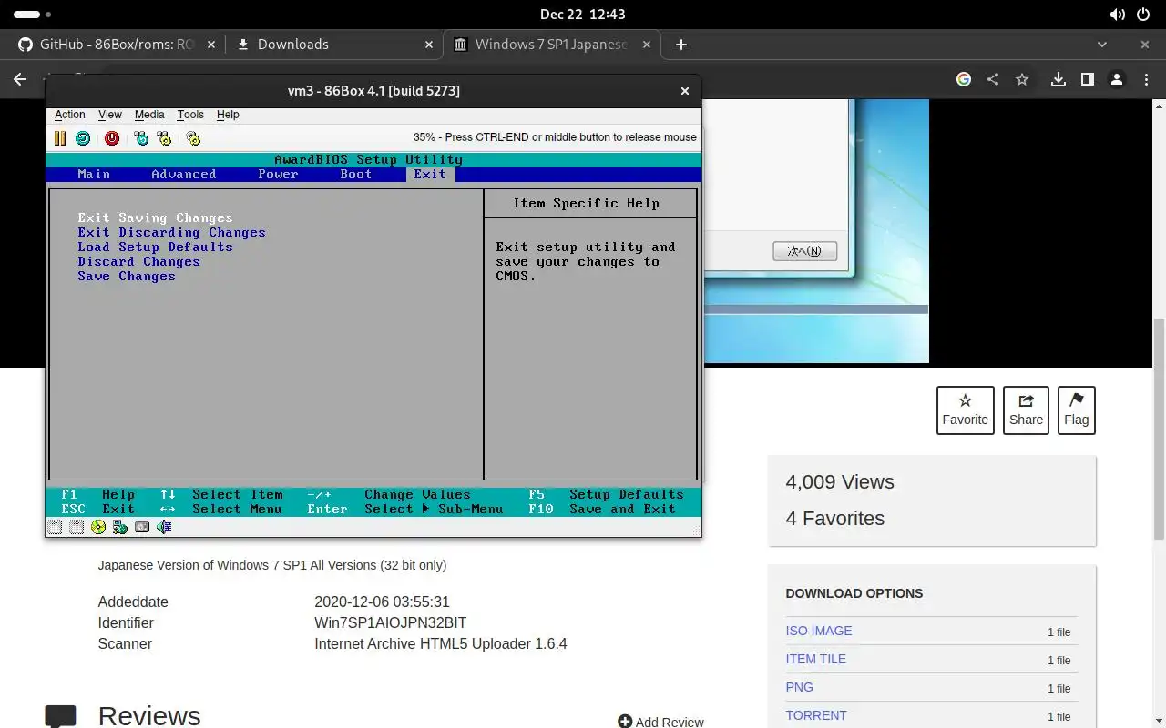Open a new browser tab
The width and height of the screenshot is (1166, 728).
(x=680, y=45)
